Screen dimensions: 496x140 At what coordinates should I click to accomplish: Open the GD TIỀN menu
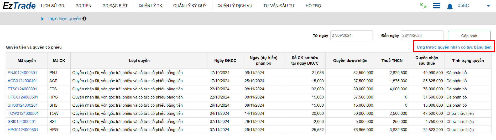[x=83, y=6]
